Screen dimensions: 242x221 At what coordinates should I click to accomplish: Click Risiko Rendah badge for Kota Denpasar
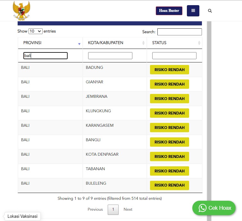pyautogui.click(x=169, y=157)
